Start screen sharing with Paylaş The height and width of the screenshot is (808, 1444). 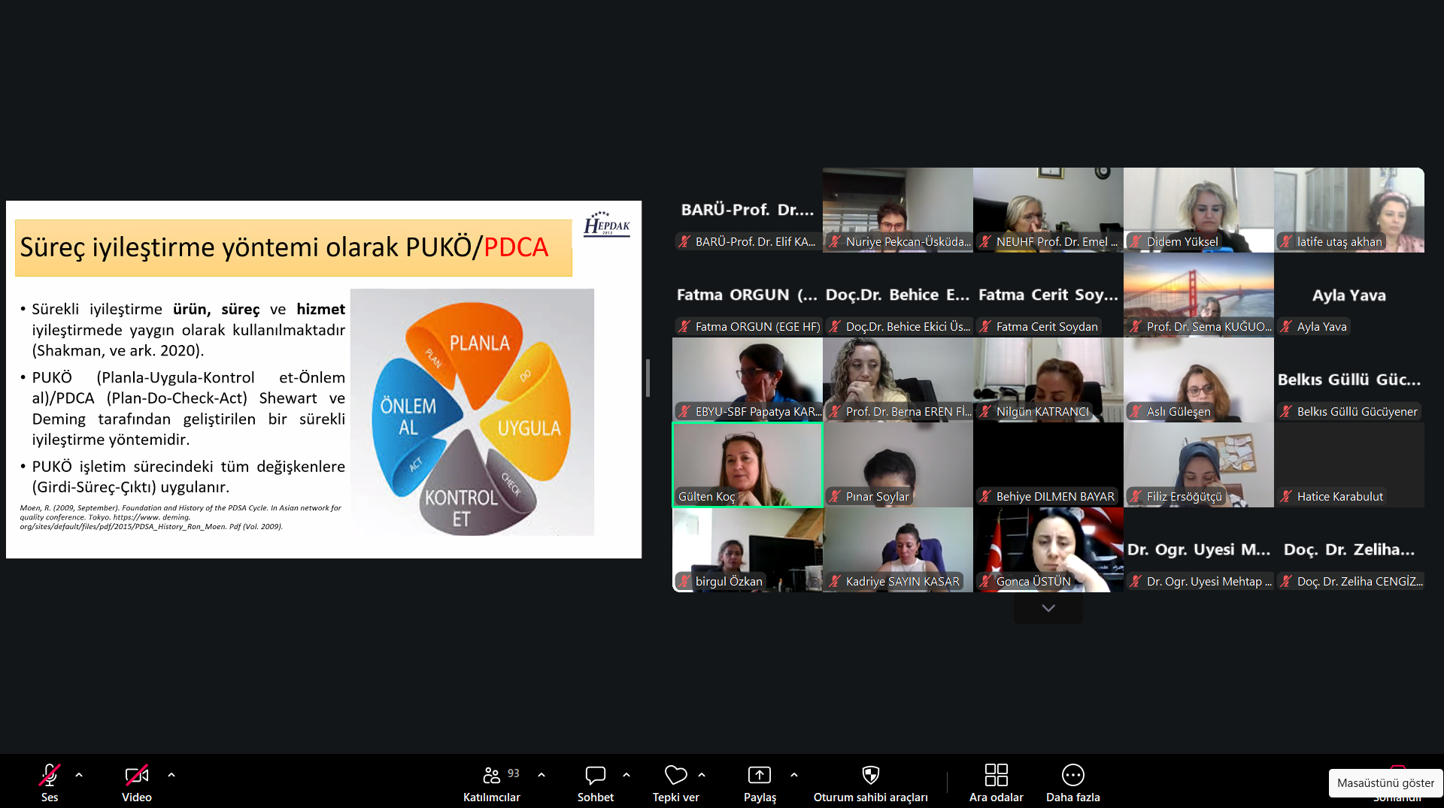[x=760, y=782]
